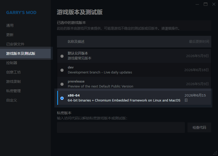Select the prerelease branch radio button
Image resolution: width=218 pixels, height=156 pixels.
62,84
